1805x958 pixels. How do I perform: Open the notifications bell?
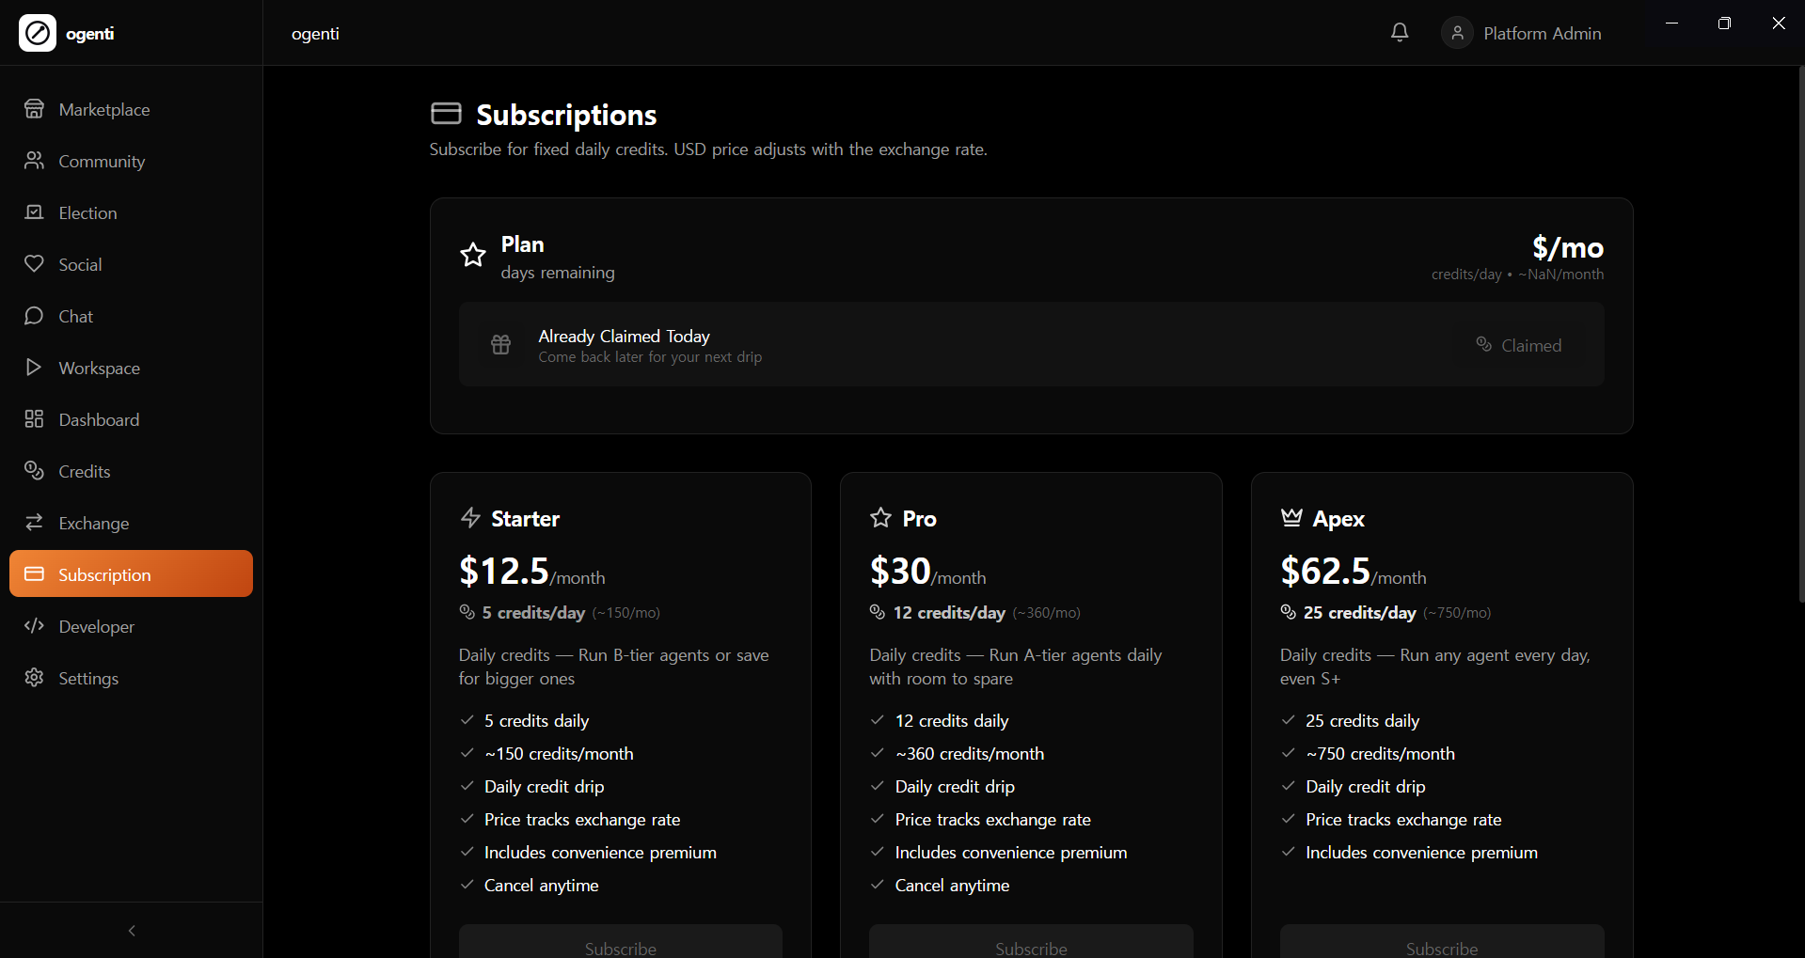(x=1400, y=32)
